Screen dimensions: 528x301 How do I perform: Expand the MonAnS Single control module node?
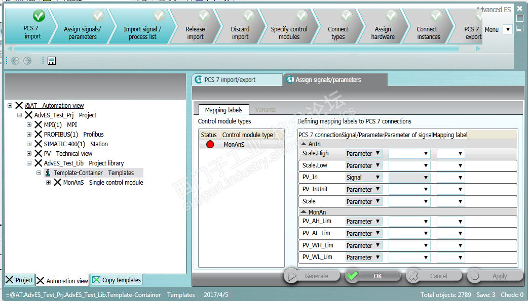pyautogui.click(x=49, y=182)
